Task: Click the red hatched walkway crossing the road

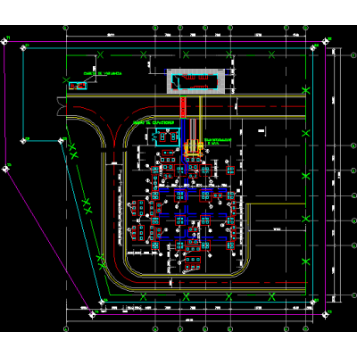Action: 183,106
